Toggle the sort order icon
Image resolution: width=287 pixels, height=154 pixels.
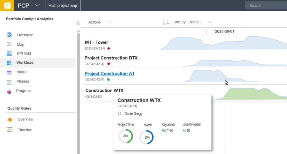coord(166,22)
